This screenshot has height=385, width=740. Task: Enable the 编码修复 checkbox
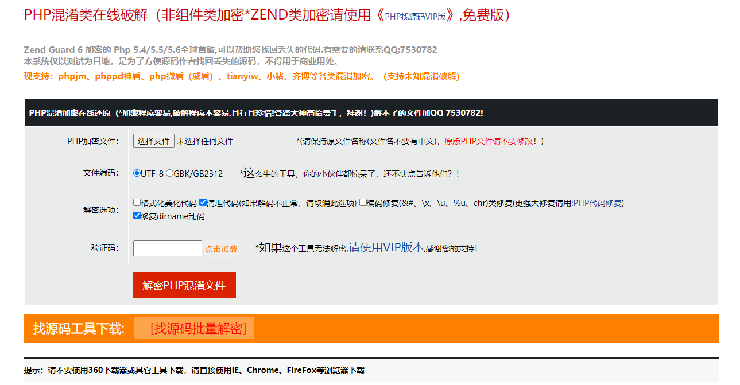click(363, 203)
